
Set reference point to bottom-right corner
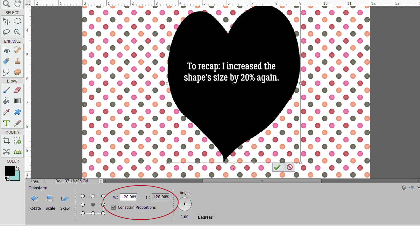tap(103, 213)
